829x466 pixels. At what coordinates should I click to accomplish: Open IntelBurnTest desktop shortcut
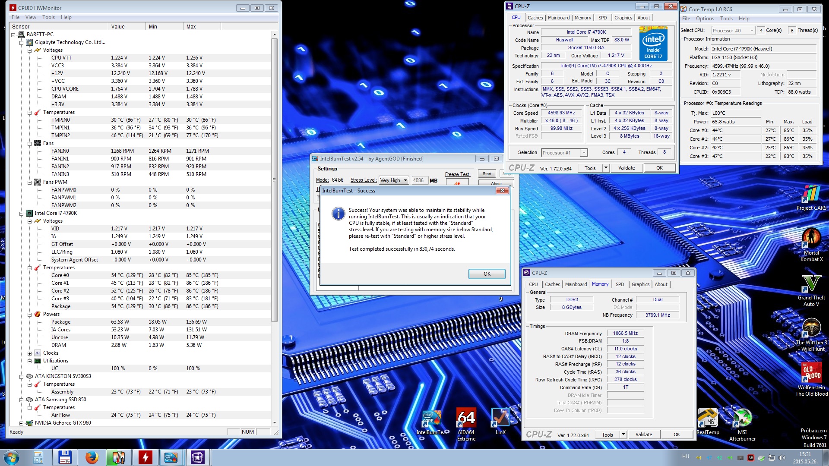point(432,422)
